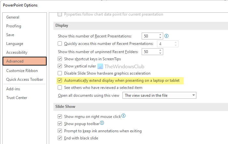Enable Quickly access Recent Presentations checkbox
228x144 pixels.
(x=60, y=44)
